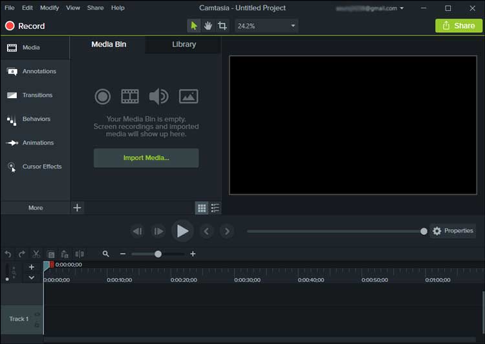Click the timeline magnifier zoom icon
The width and height of the screenshot is (485, 344).
(x=106, y=254)
